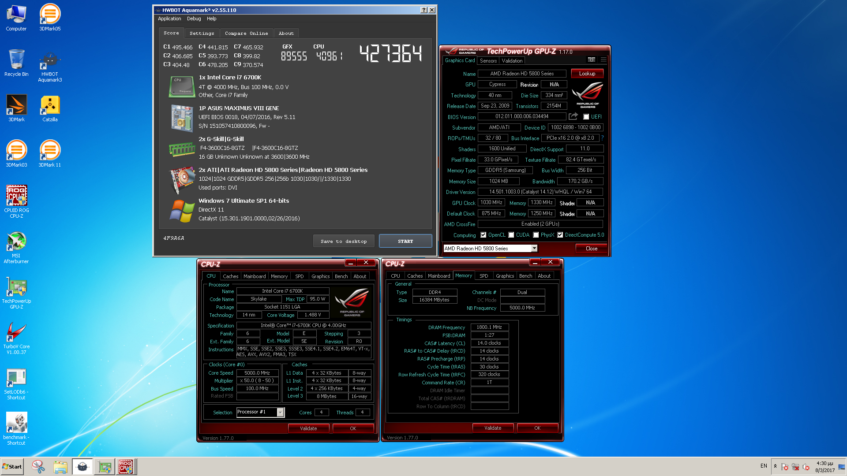Viewport: 847px width, 476px height.
Task: Switch to HWBOT Aquamark taskbar button
Action: click(x=82, y=467)
